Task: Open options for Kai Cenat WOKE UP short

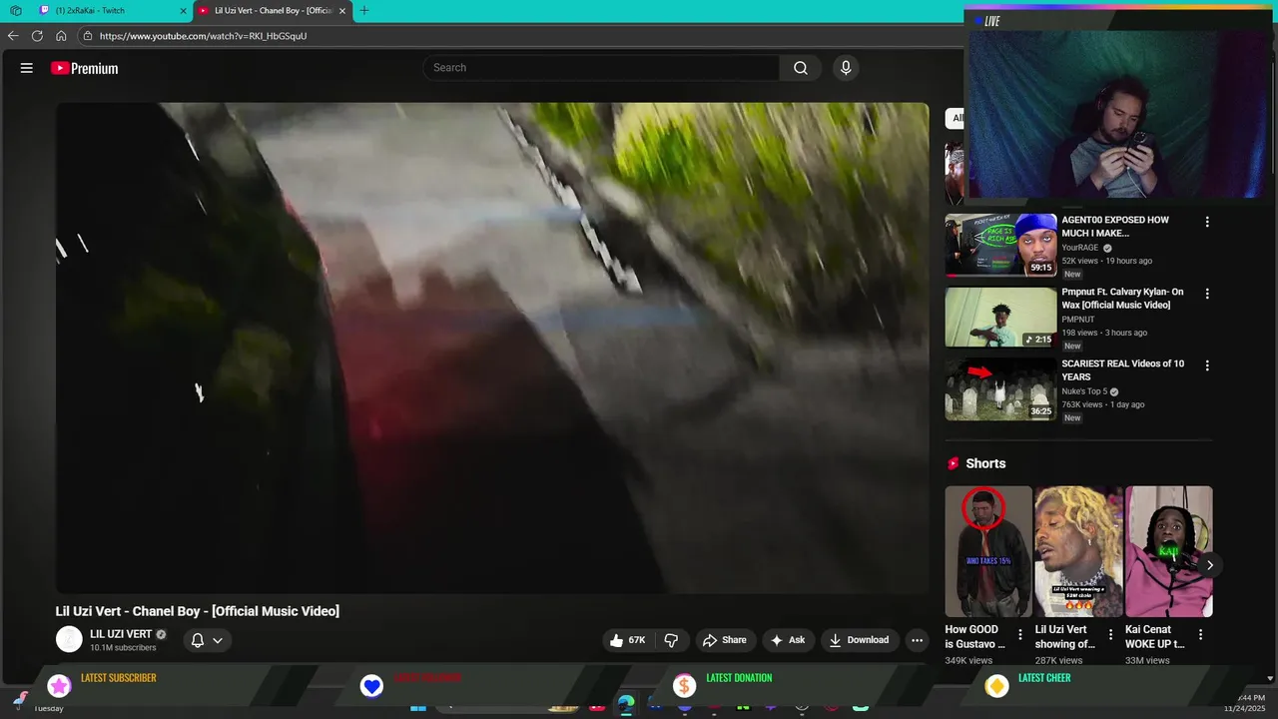Action: click(1200, 634)
